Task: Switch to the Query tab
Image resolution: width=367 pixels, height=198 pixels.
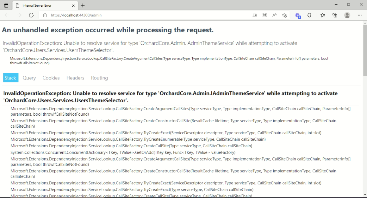Action: [29, 78]
